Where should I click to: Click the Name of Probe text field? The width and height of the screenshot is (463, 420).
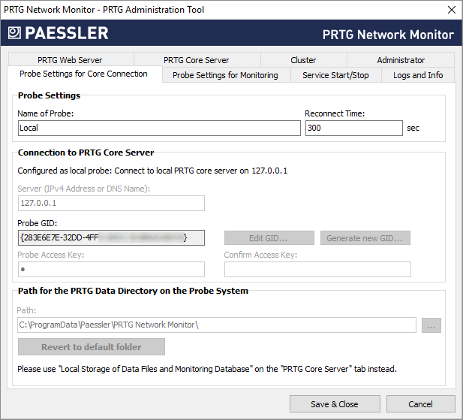[x=159, y=128]
